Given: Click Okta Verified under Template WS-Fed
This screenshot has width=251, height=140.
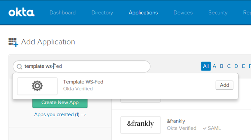Looking at the screenshot, I should pyautogui.click(x=78, y=89).
